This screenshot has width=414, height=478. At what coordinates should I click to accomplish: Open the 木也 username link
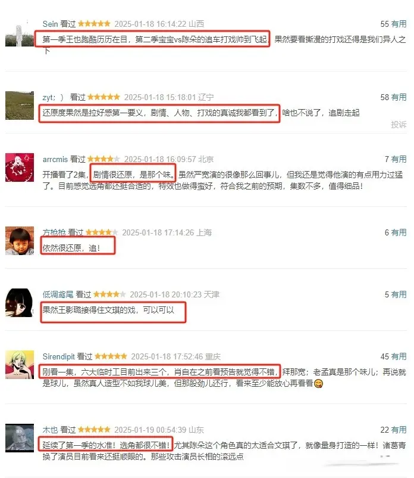50,430
